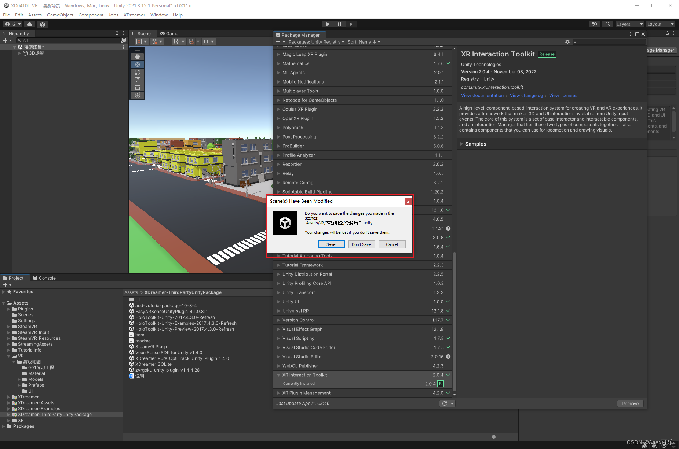The width and height of the screenshot is (679, 449).
Task: Expand the 3D场景 object in Hierarchy
Action: point(19,53)
